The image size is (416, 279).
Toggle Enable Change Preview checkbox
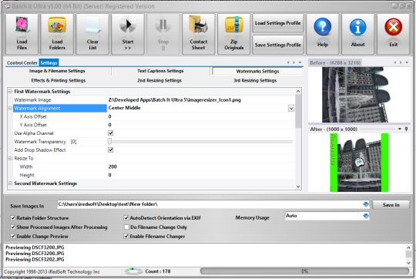click(13, 237)
